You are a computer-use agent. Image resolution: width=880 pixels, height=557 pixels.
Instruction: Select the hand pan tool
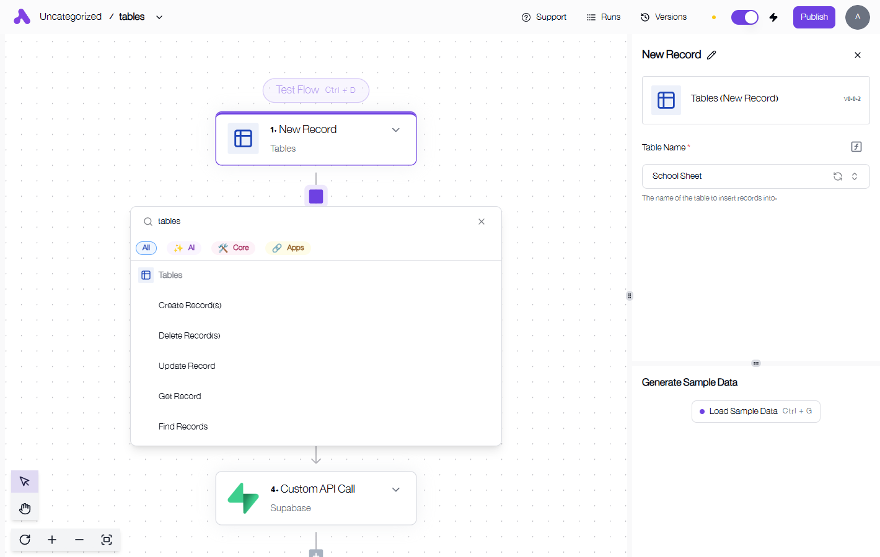pos(25,509)
